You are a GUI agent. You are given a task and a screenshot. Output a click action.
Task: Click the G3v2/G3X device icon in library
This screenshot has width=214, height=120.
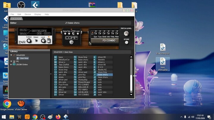[x=14, y=55]
